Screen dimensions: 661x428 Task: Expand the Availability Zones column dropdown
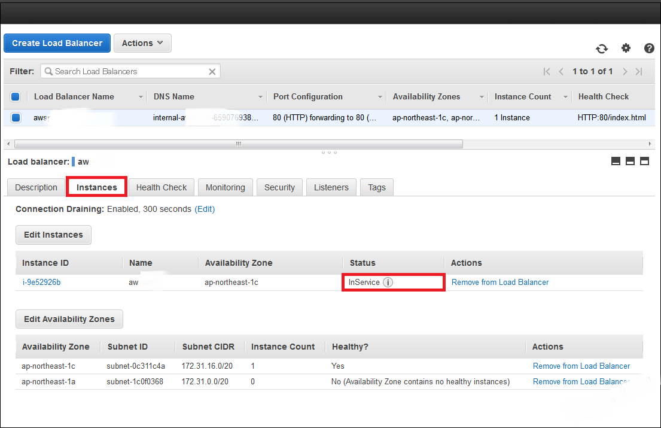pyautogui.click(x=482, y=97)
